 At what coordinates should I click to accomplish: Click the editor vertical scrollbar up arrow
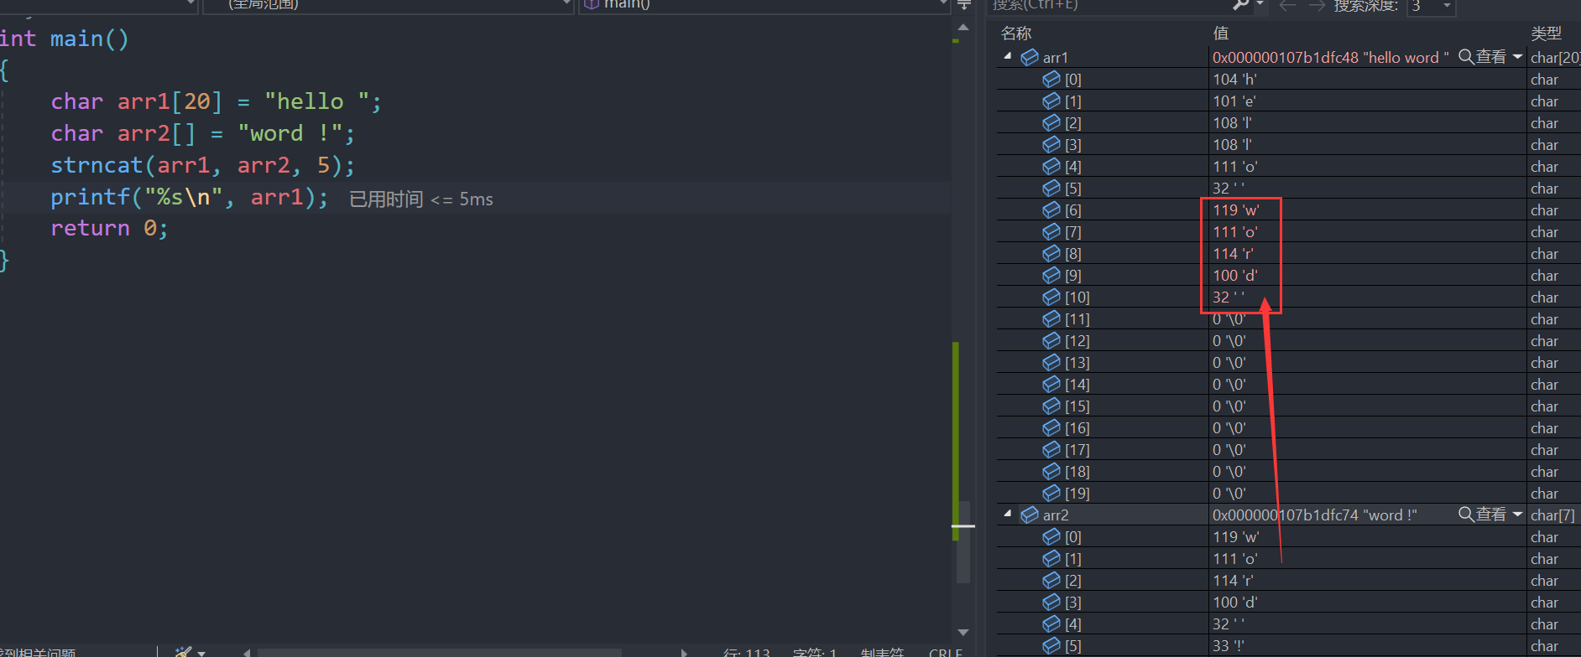tap(963, 28)
